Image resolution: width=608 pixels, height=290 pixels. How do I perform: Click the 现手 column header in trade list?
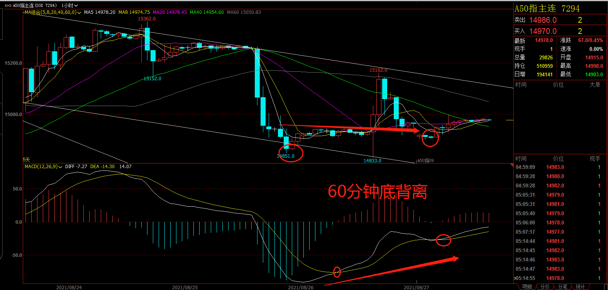coord(595,158)
